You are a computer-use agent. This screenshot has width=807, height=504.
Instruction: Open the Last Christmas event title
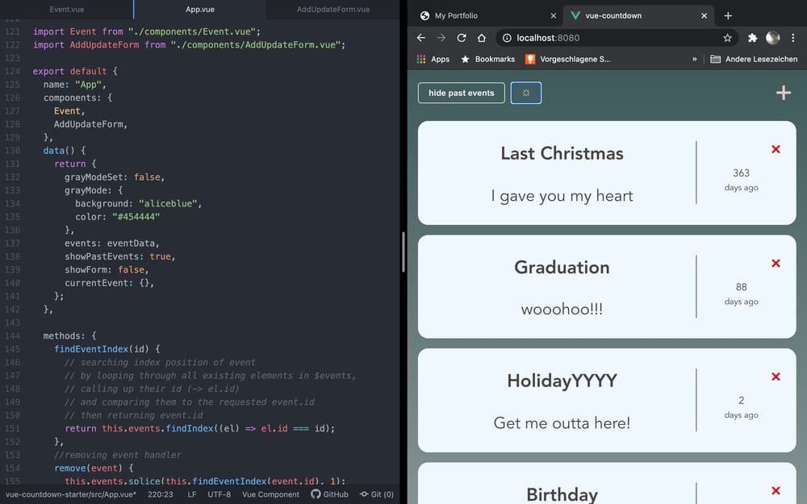(x=562, y=153)
